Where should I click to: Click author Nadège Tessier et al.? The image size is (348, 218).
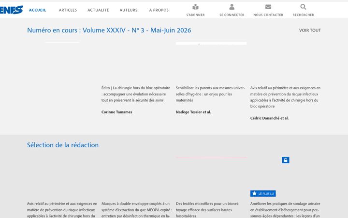coord(193,112)
